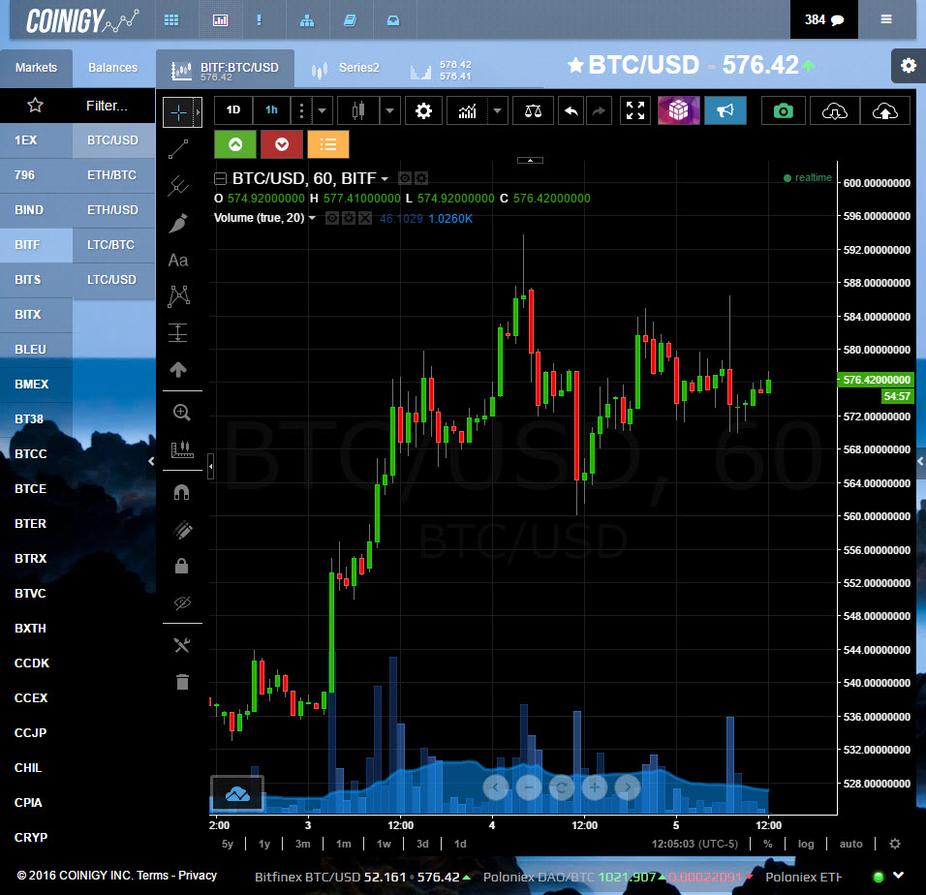Image resolution: width=926 pixels, height=895 pixels.
Task: Collapse the top pane small arrow
Action: coord(530,160)
